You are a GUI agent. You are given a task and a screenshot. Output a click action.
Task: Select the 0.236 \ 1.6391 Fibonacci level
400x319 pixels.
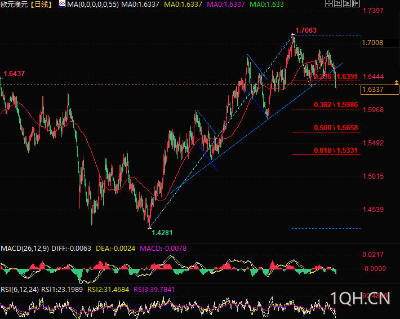point(336,77)
